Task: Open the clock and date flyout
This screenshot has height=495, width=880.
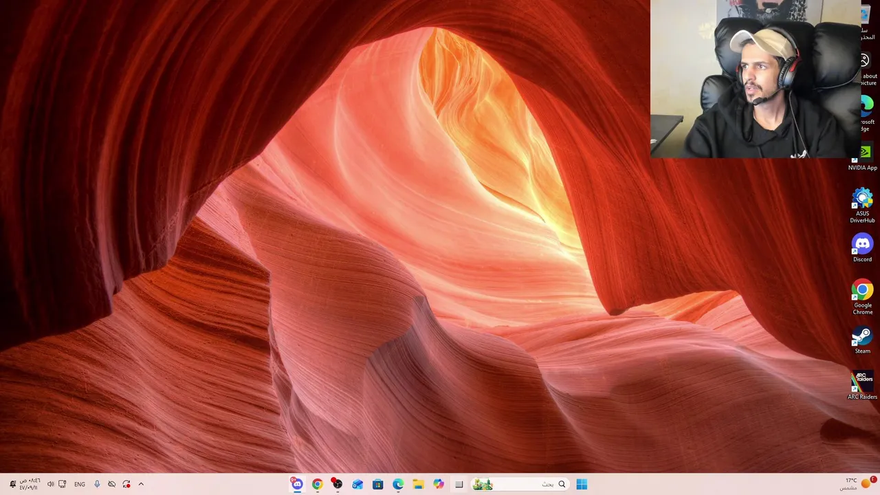Action: [30, 484]
